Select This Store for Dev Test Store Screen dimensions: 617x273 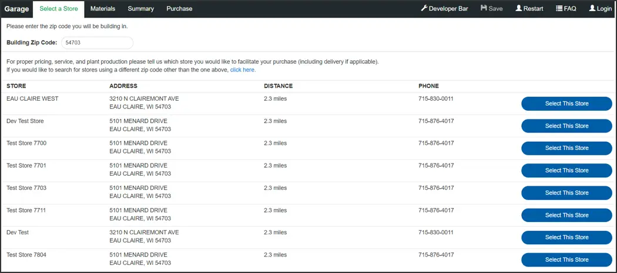(566, 126)
